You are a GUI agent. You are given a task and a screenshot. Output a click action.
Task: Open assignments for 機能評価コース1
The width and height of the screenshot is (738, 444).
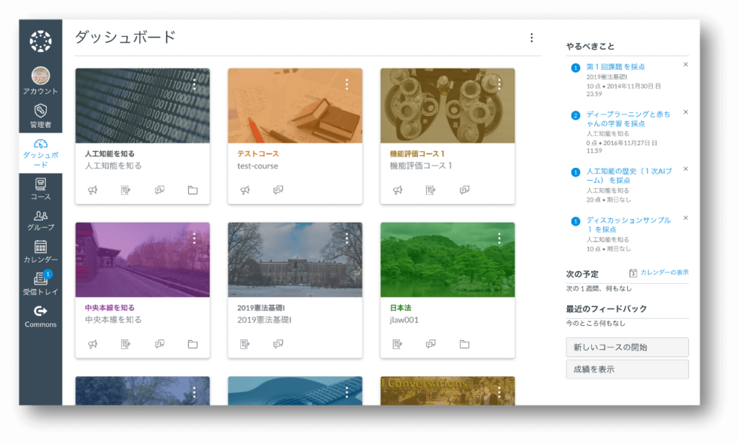click(431, 190)
